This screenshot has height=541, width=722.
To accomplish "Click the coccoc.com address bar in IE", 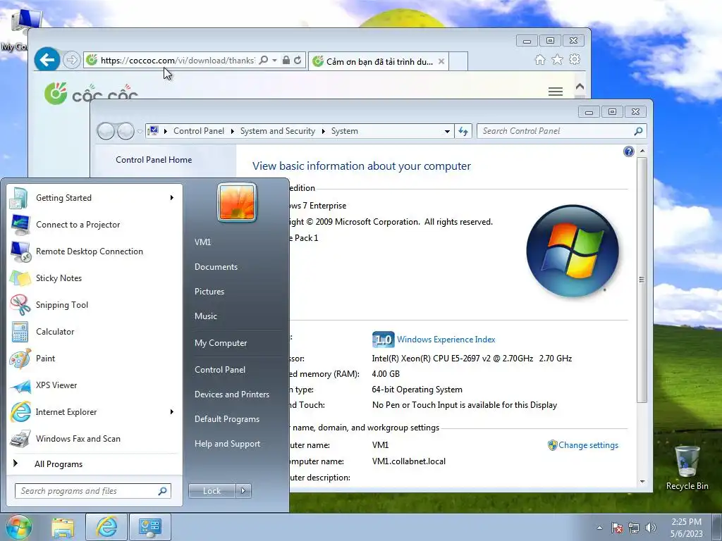I will [177, 61].
